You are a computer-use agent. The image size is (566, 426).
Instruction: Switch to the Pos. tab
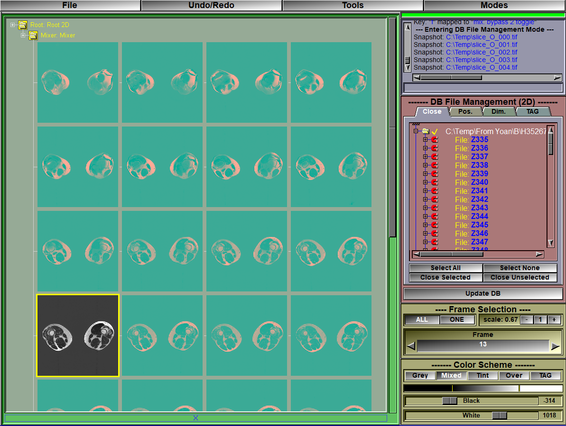(465, 112)
